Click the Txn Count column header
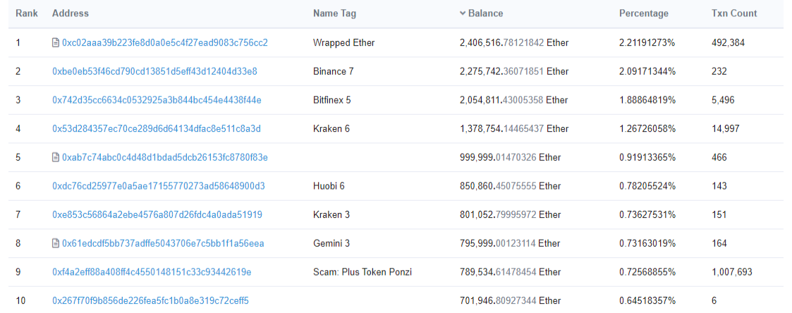This screenshot has width=792, height=313. point(734,13)
